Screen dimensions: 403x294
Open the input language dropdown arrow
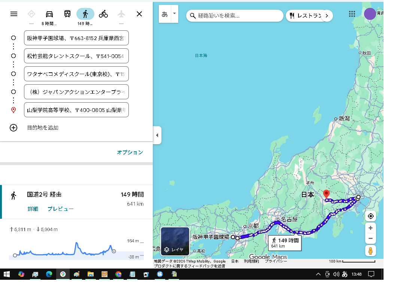click(174, 13)
